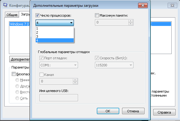Switch to the Общие tab

pyautogui.click(x=12, y=15)
